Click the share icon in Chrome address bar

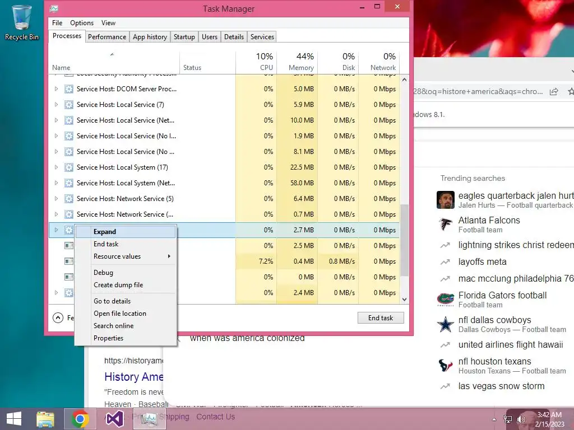(x=554, y=91)
